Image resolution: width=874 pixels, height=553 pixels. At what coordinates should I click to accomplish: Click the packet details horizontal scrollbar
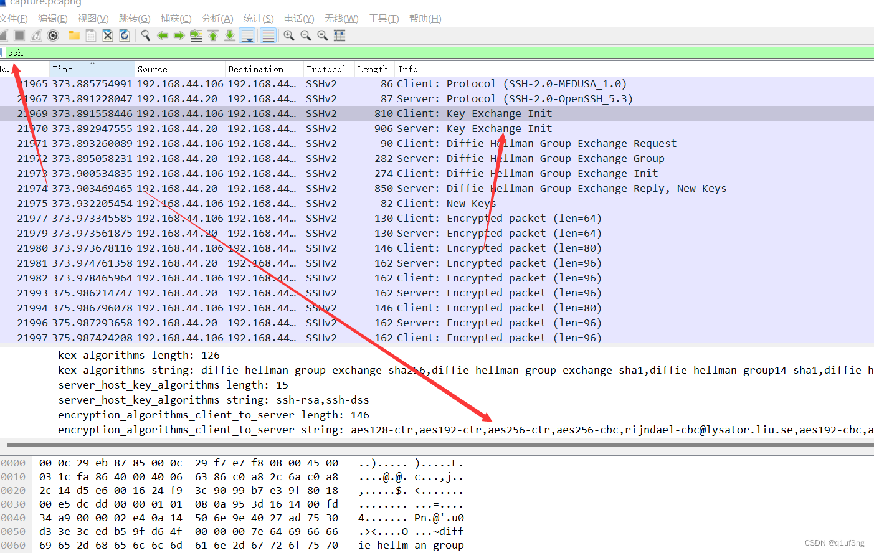point(439,445)
